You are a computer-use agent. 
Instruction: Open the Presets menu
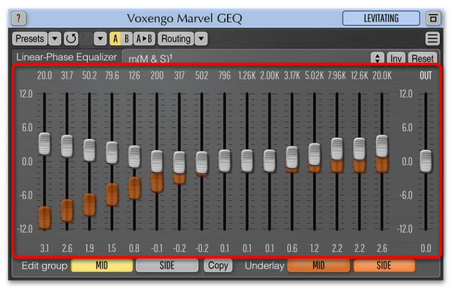point(30,38)
